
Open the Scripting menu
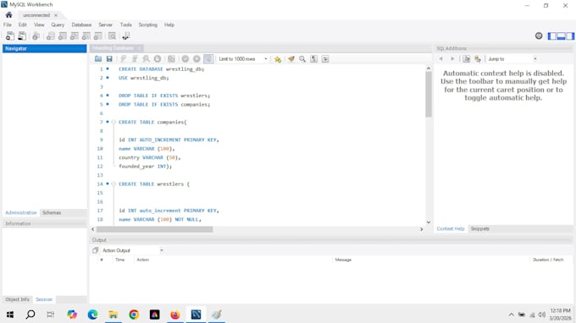pos(148,25)
